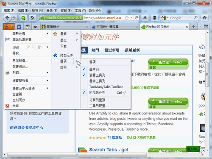Click the Mozilla Corporation (US) identity badge
The width and height of the screenshot is (212, 159).
pyautogui.click(x=61, y=18)
